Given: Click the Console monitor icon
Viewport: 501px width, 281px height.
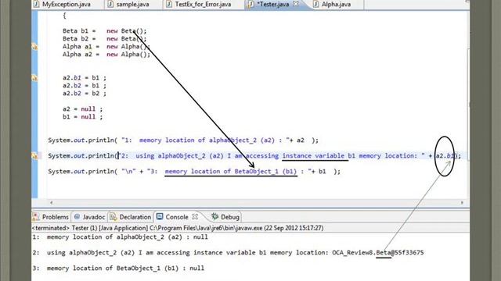Looking at the screenshot, I should click(x=160, y=217).
